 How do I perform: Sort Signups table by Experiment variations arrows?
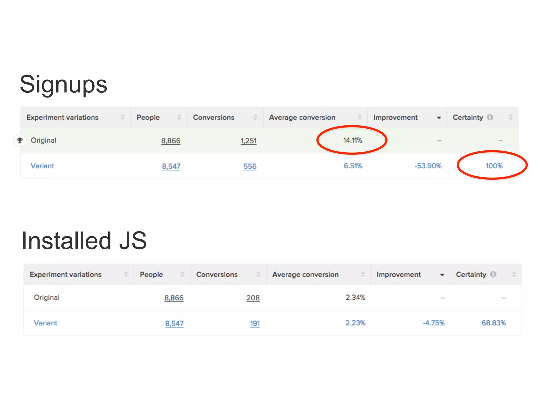click(x=123, y=117)
